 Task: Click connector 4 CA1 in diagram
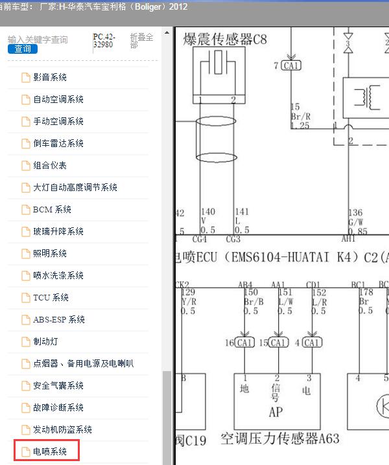(309, 343)
